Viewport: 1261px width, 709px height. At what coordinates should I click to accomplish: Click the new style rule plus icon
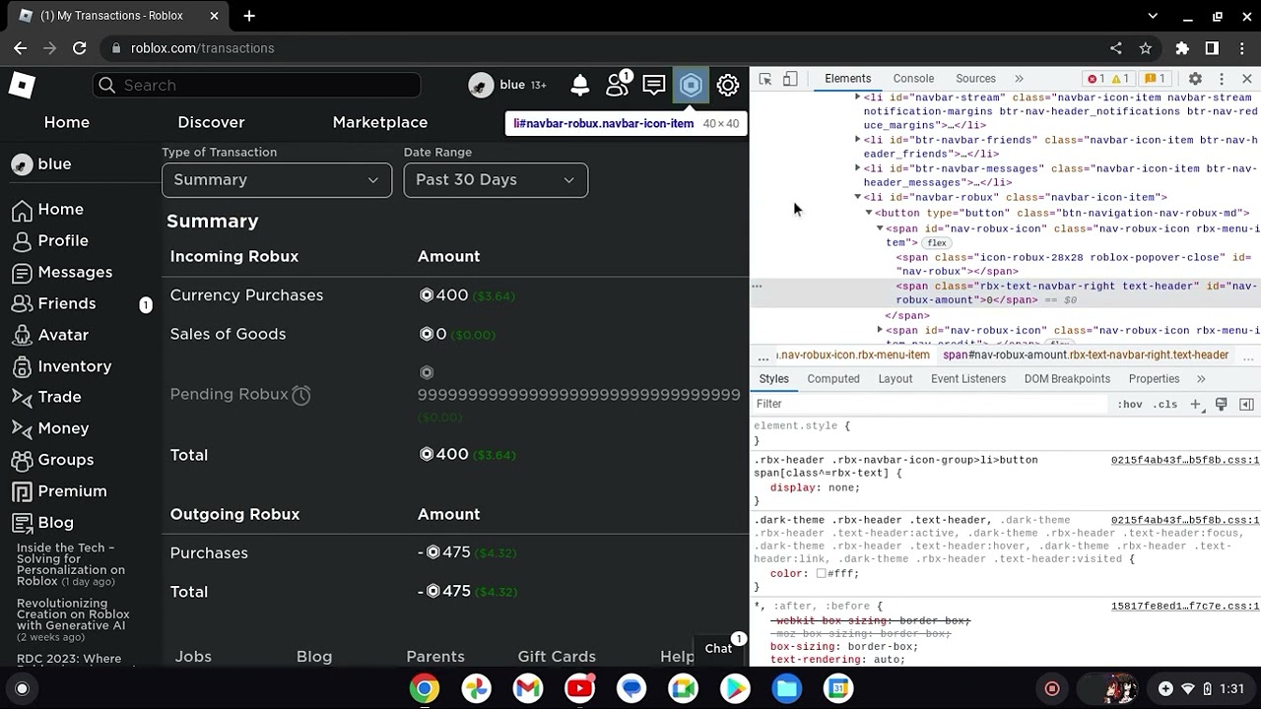point(1195,405)
